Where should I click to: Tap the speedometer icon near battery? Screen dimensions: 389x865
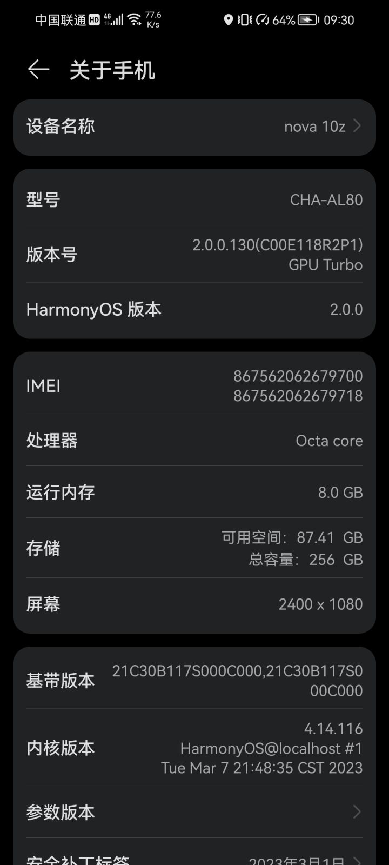[263, 20]
